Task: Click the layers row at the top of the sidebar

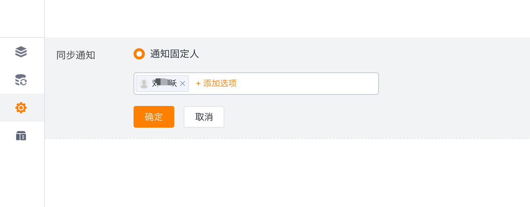Action: tap(22, 52)
